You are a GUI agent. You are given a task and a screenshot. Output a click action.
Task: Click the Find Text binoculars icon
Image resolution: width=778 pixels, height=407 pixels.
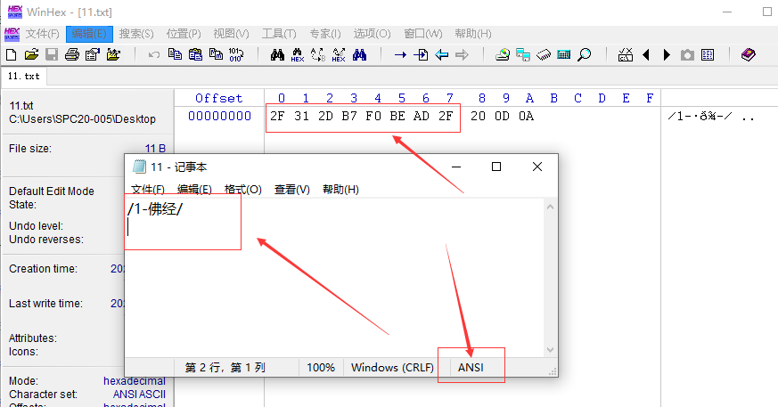tap(277, 54)
